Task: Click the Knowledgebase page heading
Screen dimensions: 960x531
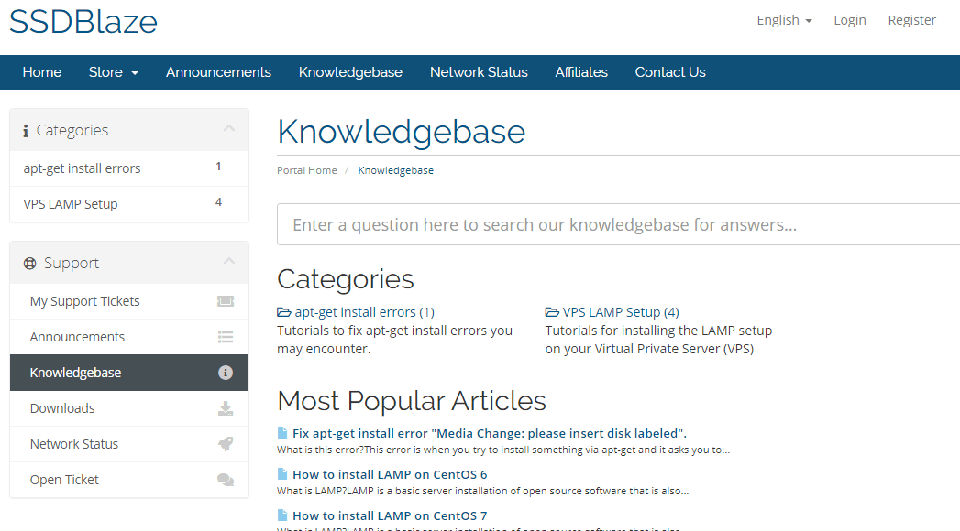Action: tap(401, 131)
